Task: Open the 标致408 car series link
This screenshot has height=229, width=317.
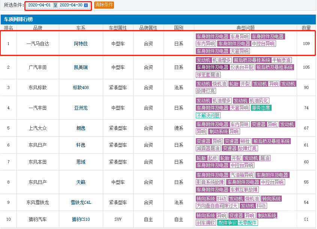Action: click(x=81, y=88)
